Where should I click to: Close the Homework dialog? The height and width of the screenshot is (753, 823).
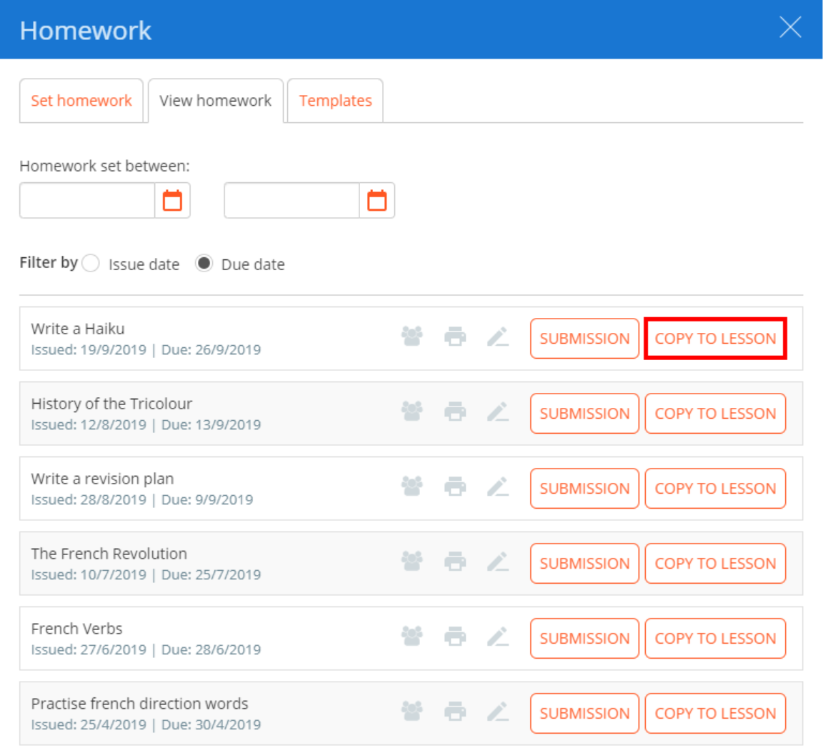(x=790, y=27)
